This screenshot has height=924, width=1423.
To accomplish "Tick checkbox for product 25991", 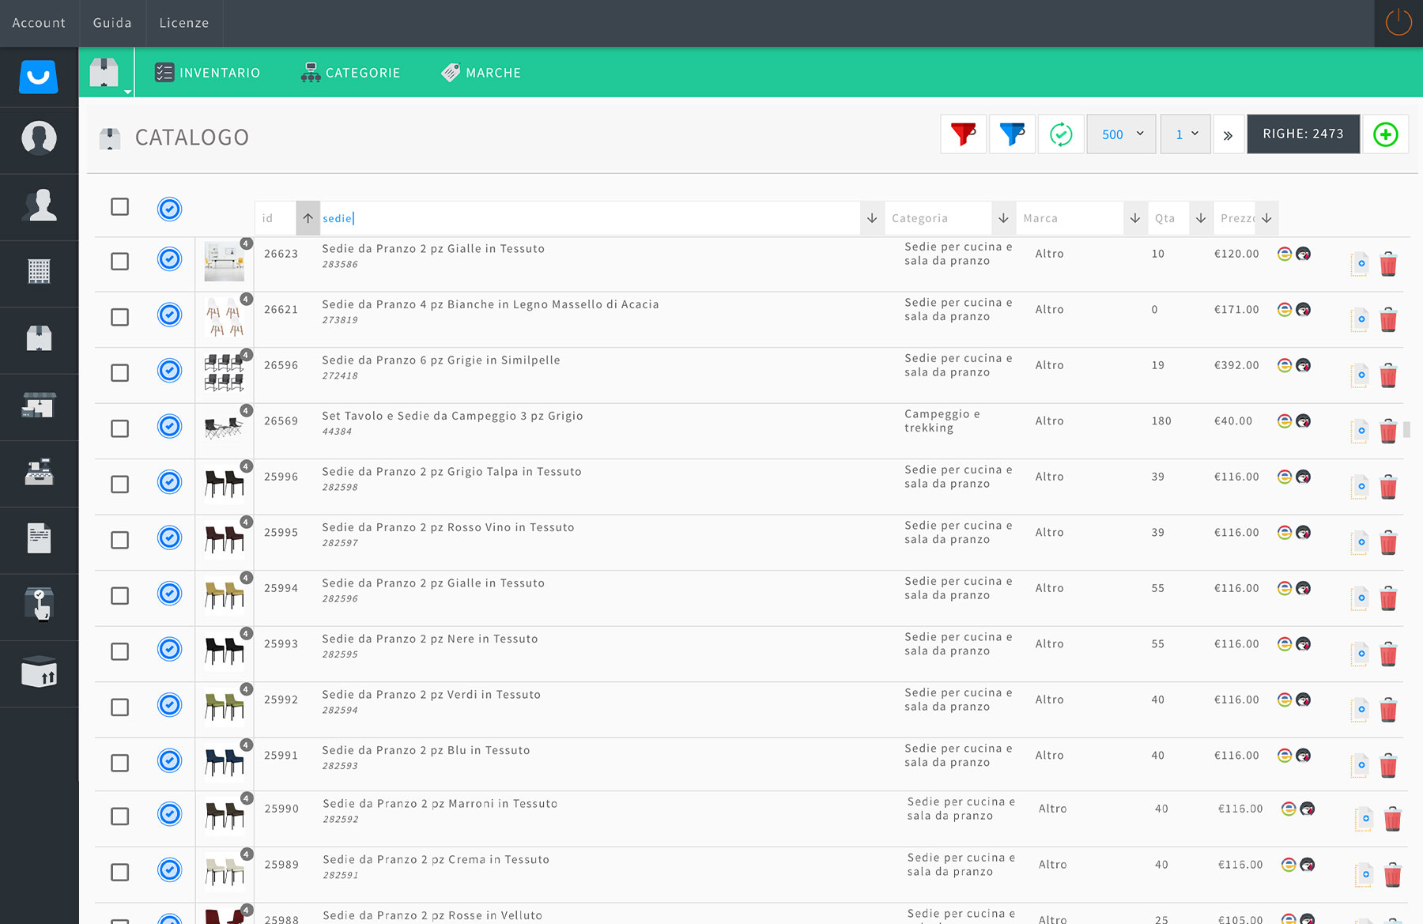I will click(119, 763).
